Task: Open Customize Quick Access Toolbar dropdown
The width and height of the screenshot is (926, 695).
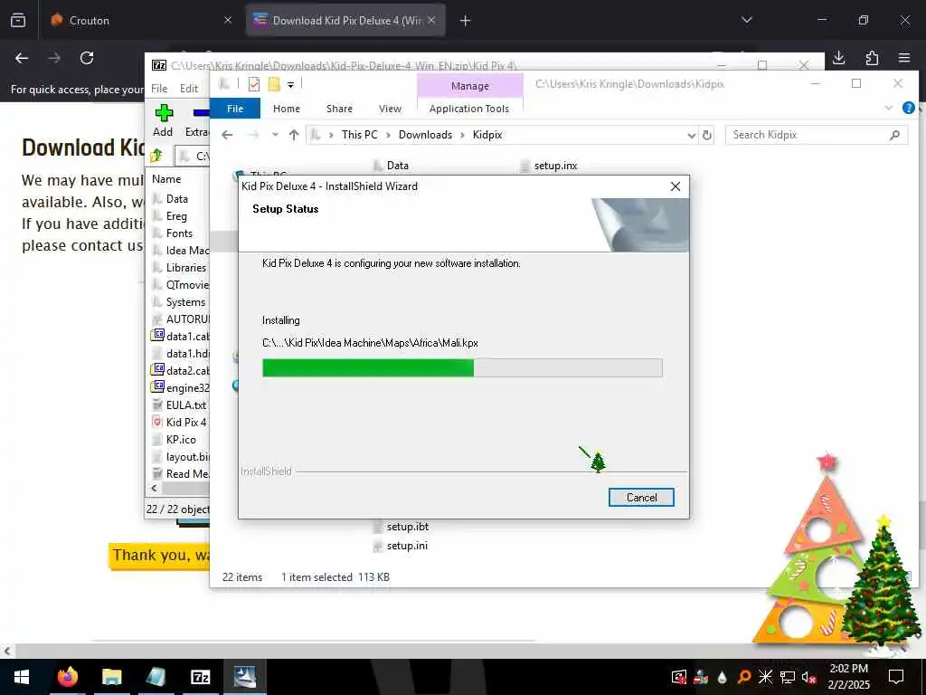Action: [x=290, y=85]
